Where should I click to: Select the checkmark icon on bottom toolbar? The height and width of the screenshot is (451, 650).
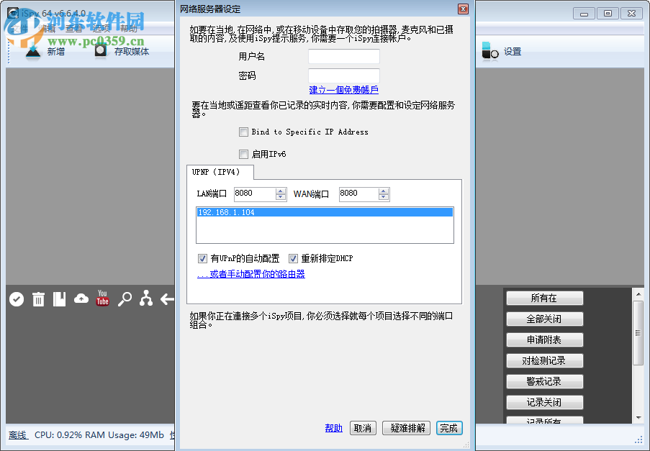[16, 299]
